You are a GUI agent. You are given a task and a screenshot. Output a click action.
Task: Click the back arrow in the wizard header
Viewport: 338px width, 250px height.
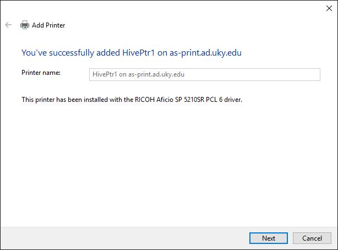pos(8,25)
